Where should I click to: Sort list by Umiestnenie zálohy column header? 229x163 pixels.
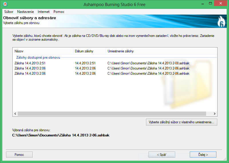coord(161,51)
